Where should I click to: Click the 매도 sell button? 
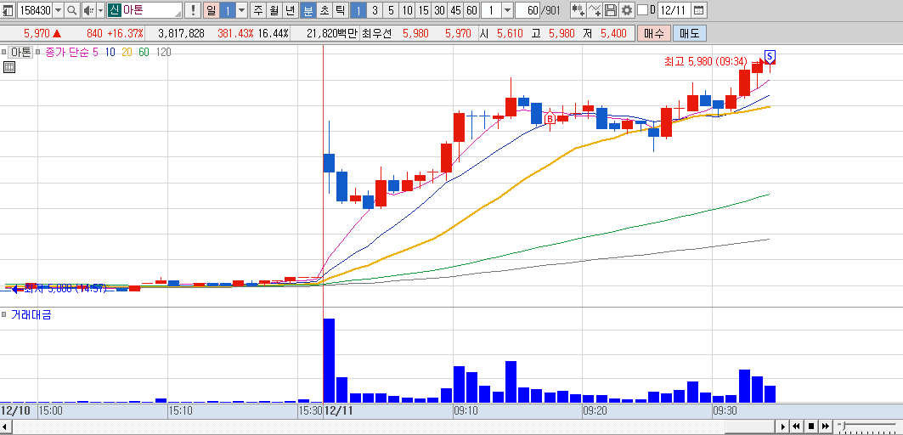[689, 33]
